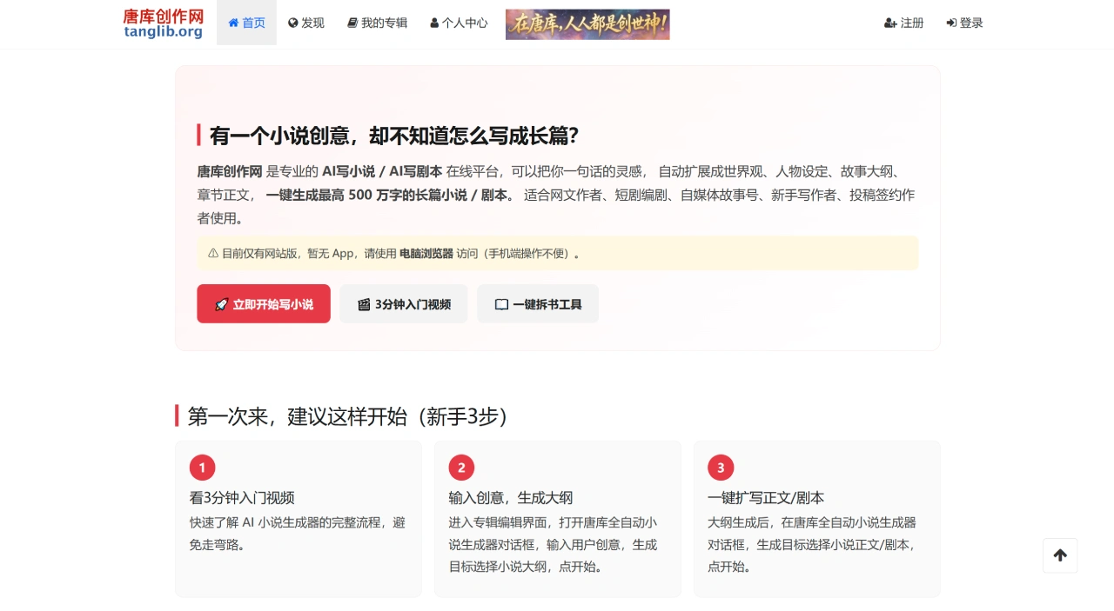Image resolution: width=1114 pixels, height=611 pixels.
Task: Go to the 发现 discover menu item
Action: click(x=306, y=23)
